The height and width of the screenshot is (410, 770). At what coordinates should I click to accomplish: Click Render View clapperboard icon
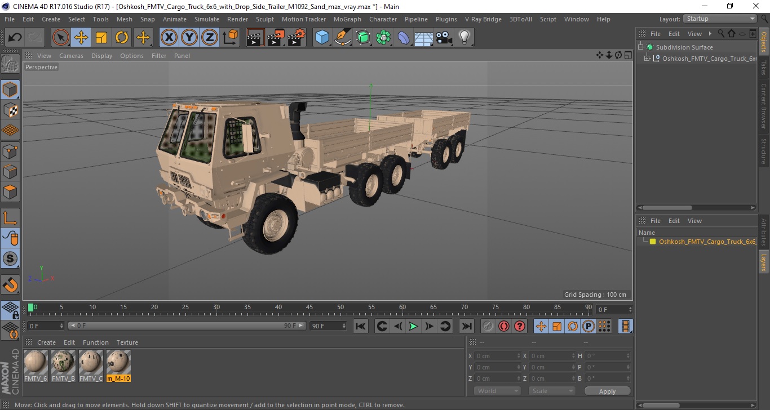[255, 38]
